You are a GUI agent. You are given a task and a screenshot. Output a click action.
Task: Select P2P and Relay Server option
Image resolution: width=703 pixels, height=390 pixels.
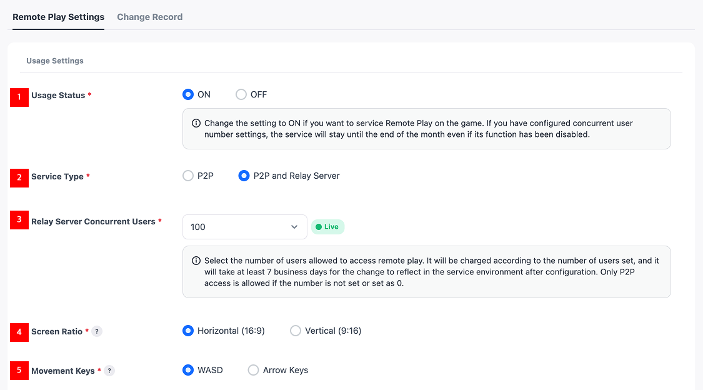pyautogui.click(x=244, y=176)
